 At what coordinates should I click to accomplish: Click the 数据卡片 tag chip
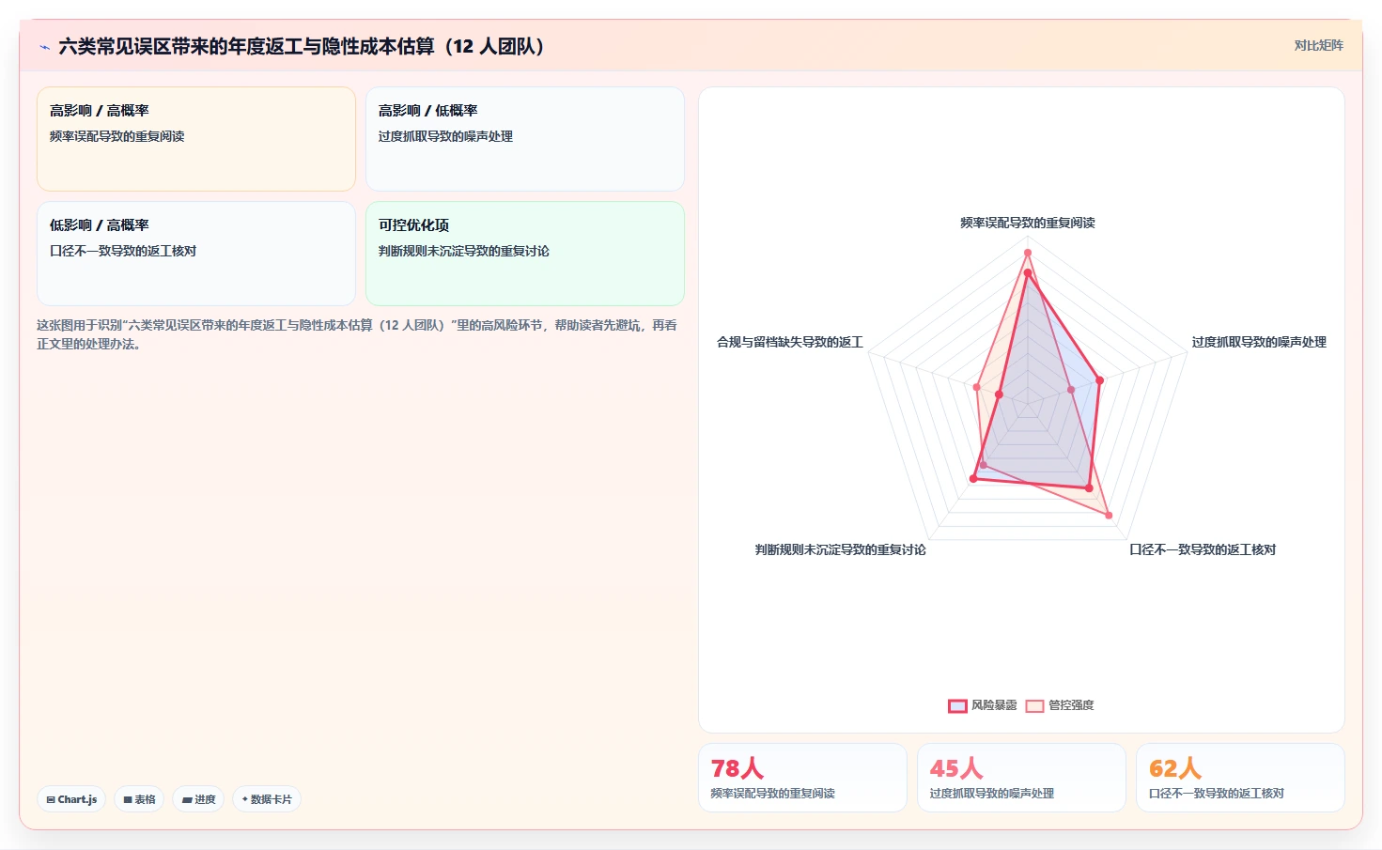point(267,799)
